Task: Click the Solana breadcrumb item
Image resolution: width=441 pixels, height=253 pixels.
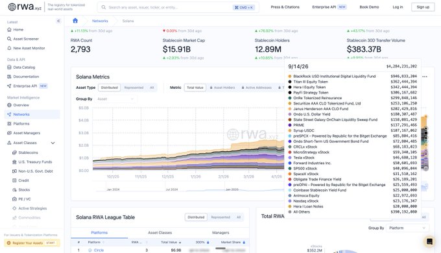Action: tap(128, 21)
